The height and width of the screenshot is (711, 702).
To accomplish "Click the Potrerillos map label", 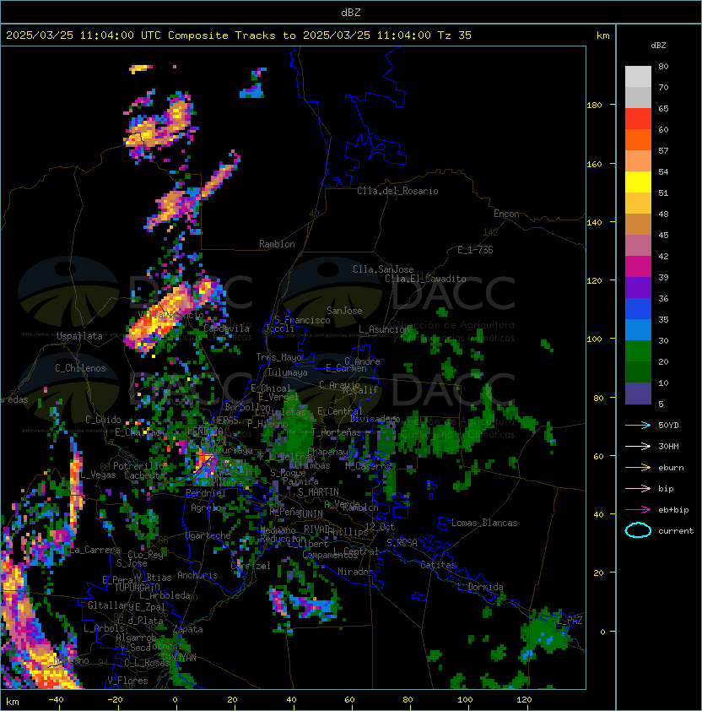I will coord(141,466).
